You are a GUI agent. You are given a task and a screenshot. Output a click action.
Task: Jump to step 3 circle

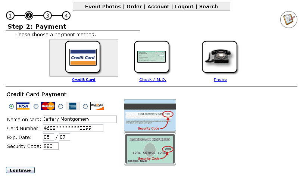coord(47,16)
